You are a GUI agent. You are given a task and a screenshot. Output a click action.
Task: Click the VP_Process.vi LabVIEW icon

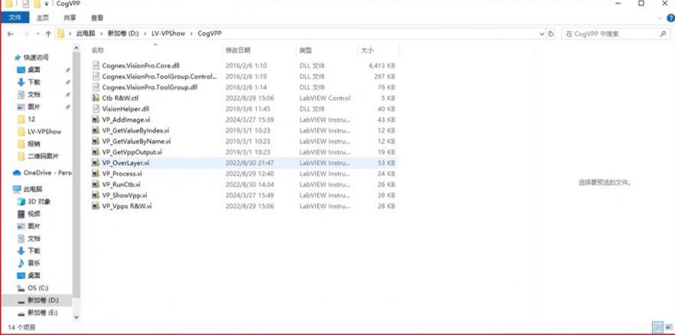tap(96, 174)
